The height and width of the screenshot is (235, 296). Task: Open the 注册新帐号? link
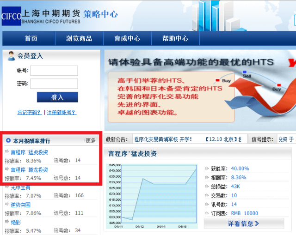click(x=62, y=113)
